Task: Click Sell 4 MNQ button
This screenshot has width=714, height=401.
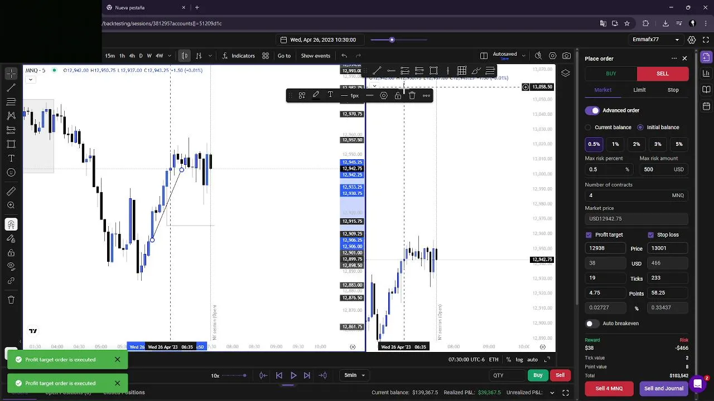Action: coord(609,389)
